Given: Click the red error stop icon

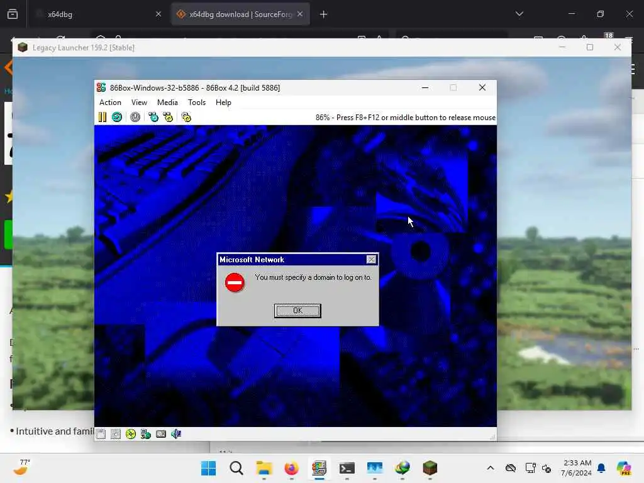Looking at the screenshot, I should click(x=235, y=282).
